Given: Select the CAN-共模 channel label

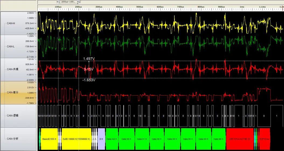Looking at the screenshot, I should [x=13, y=69].
